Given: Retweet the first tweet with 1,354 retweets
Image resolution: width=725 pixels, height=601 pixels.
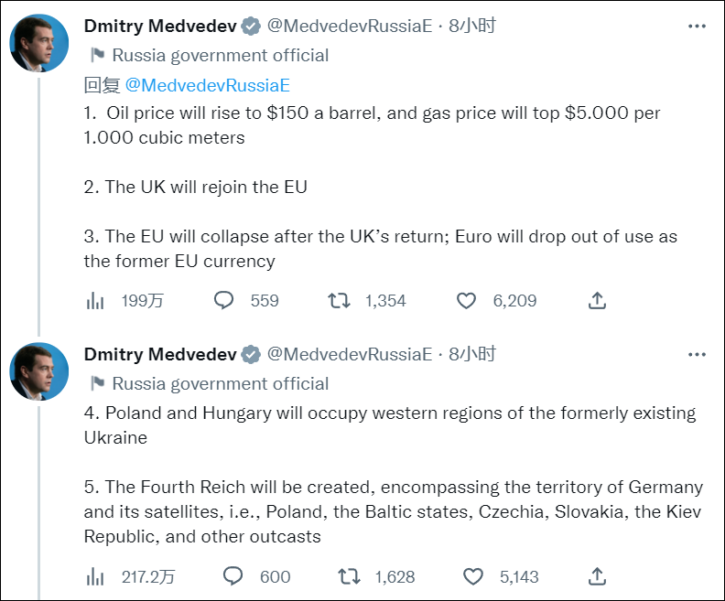Looking at the screenshot, I should pos(340,300).
